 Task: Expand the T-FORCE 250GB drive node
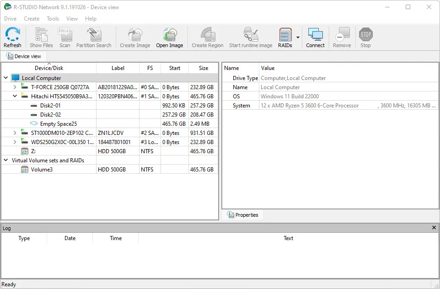[x=15, y=87]
